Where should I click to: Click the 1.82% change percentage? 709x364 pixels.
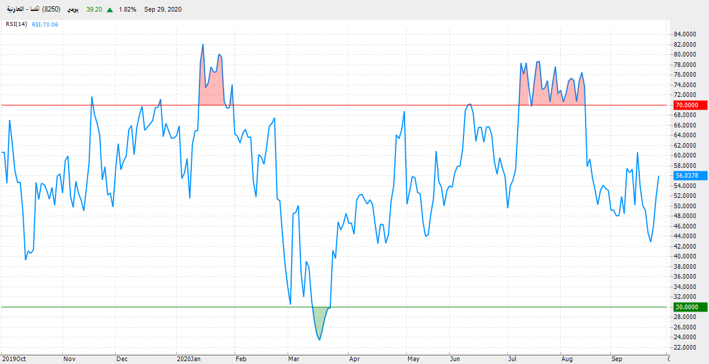(x=126, y=10)
